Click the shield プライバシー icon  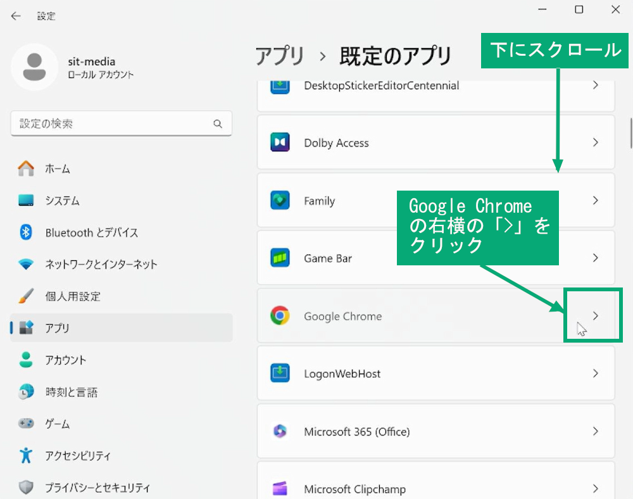tap(26, 488)
